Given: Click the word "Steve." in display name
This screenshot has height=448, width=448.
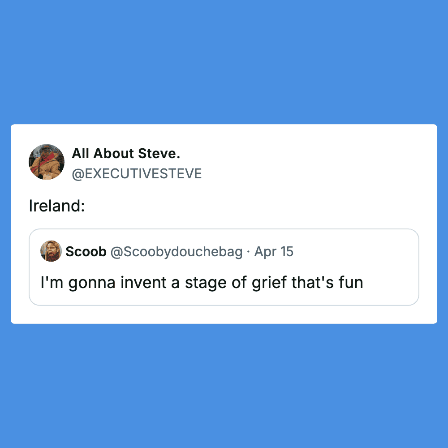Looking at the screenshot, I should [159, 154].
